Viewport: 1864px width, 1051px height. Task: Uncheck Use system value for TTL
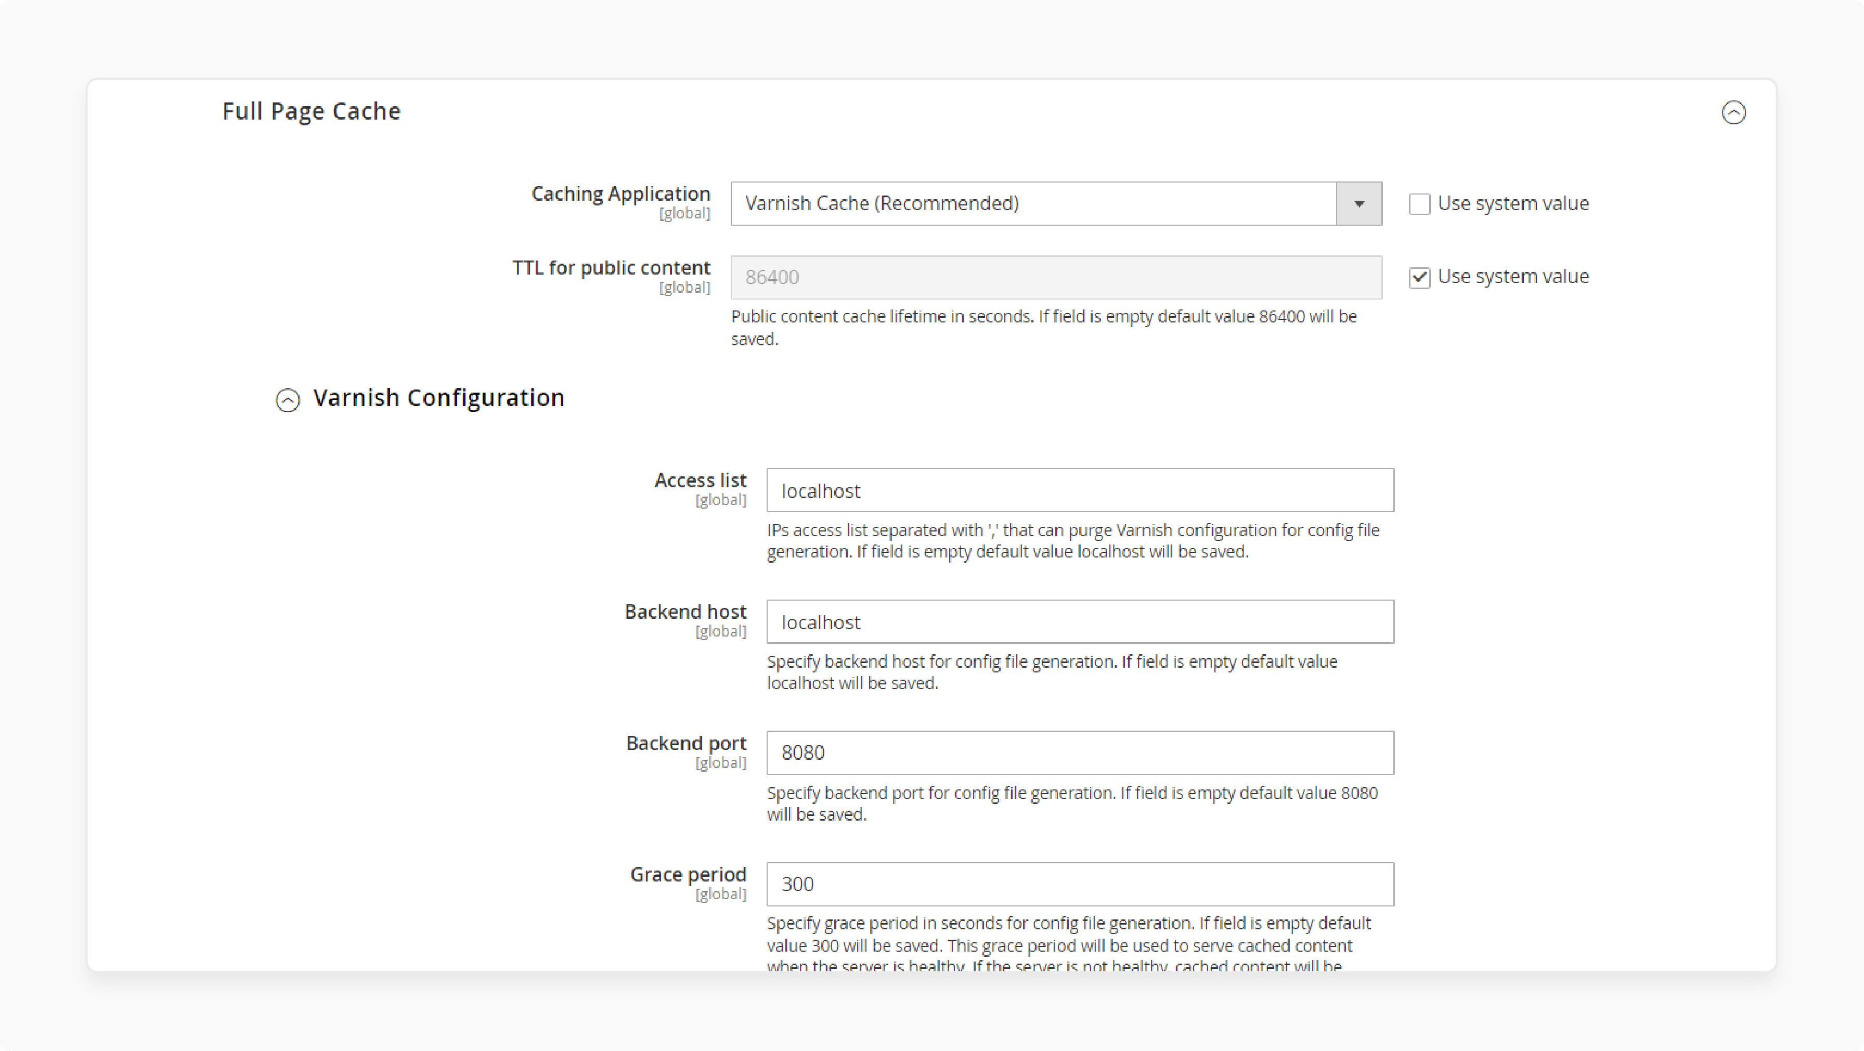pyautogui.click(x=1419, y=277)
